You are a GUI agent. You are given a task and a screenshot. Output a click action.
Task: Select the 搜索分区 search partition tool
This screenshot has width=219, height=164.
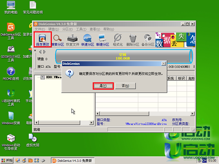click(x=58, y=40)
